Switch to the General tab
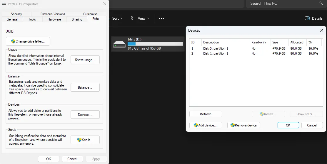Screen dimensions: 327x164 click(12, 19)
